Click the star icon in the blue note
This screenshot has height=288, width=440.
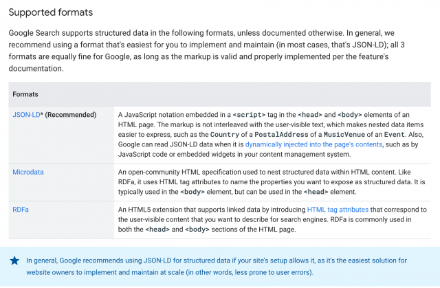coord(14,261)
